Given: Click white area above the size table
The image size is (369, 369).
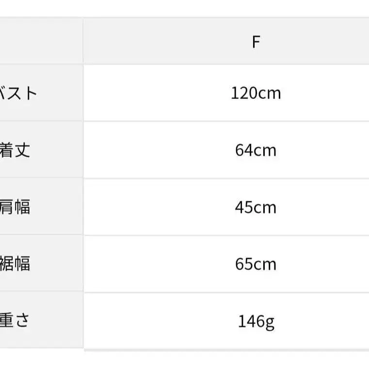Looking at the screenshot, I should (184, 8).
